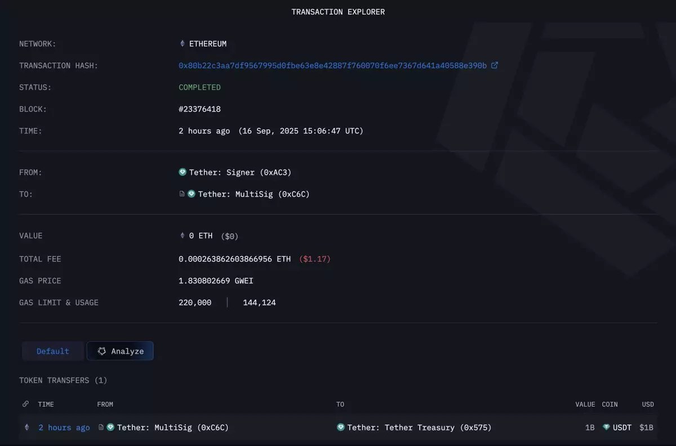Click the 'TOTAL FEE' label
Image resolution: width=676 pixels, height=446 pixels.
(40, 259)
